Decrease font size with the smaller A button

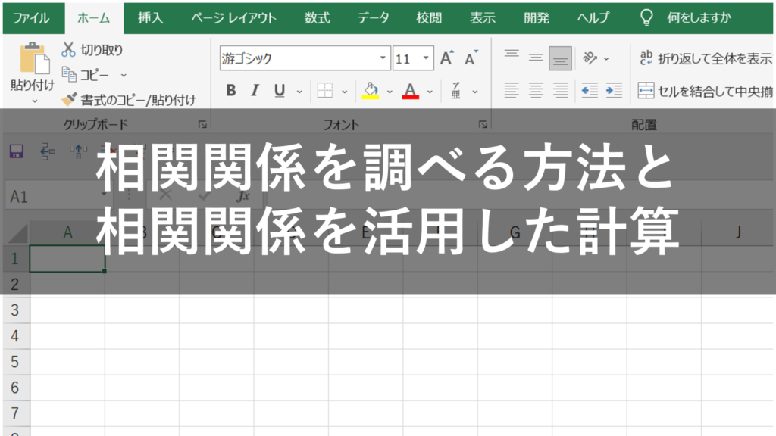tap(471, 58)
